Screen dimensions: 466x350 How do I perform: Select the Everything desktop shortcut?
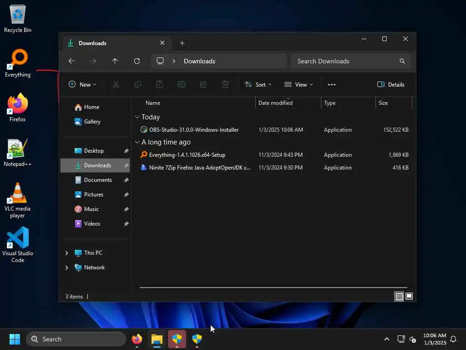(x=18, y=63)
